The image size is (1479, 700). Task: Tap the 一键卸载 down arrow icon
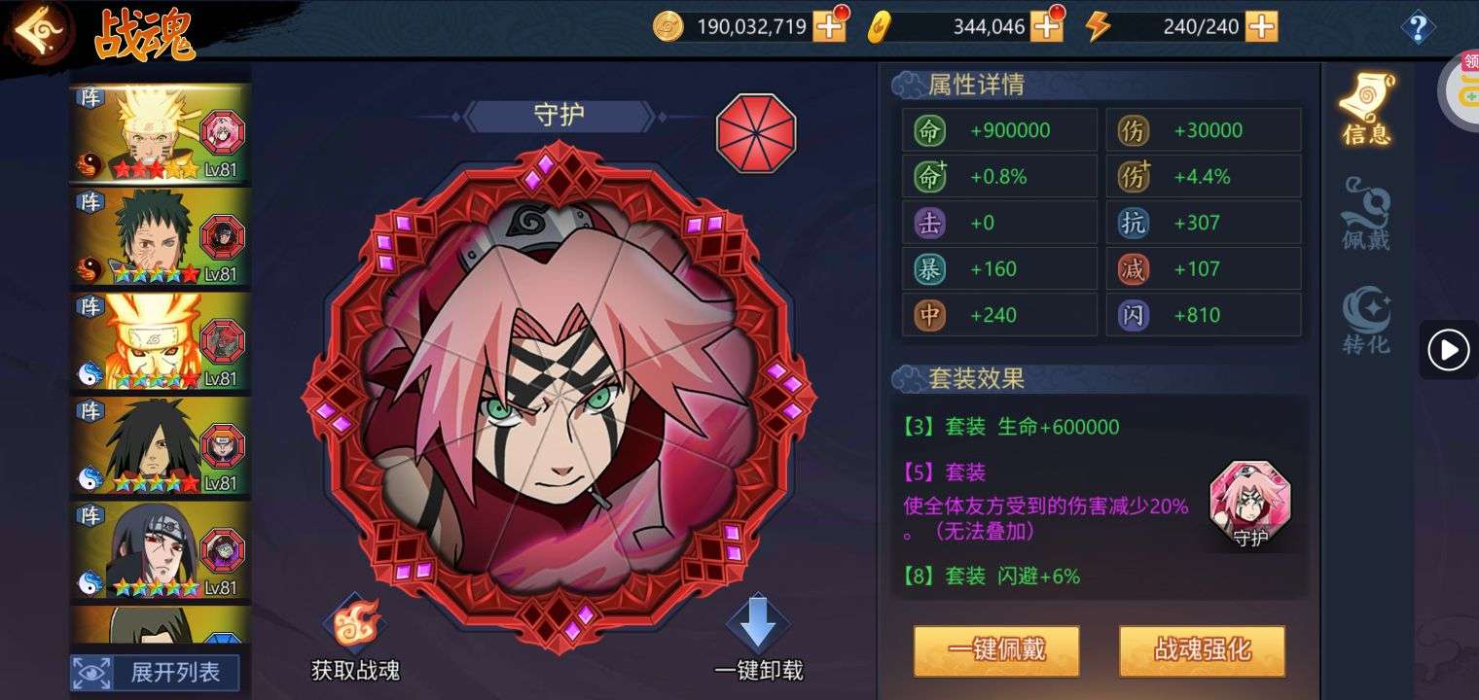coord(757,623)
